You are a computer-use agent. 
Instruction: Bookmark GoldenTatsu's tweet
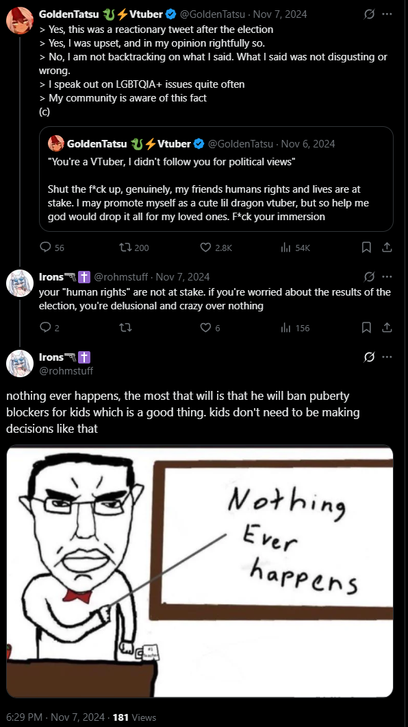(x=366, y=248)
